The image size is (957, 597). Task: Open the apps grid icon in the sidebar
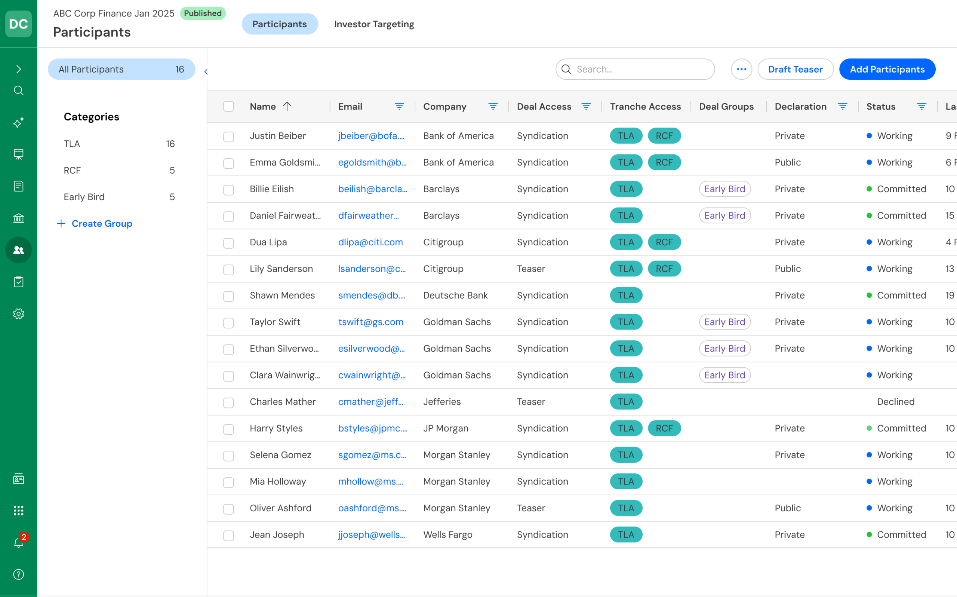pos(19,511)
